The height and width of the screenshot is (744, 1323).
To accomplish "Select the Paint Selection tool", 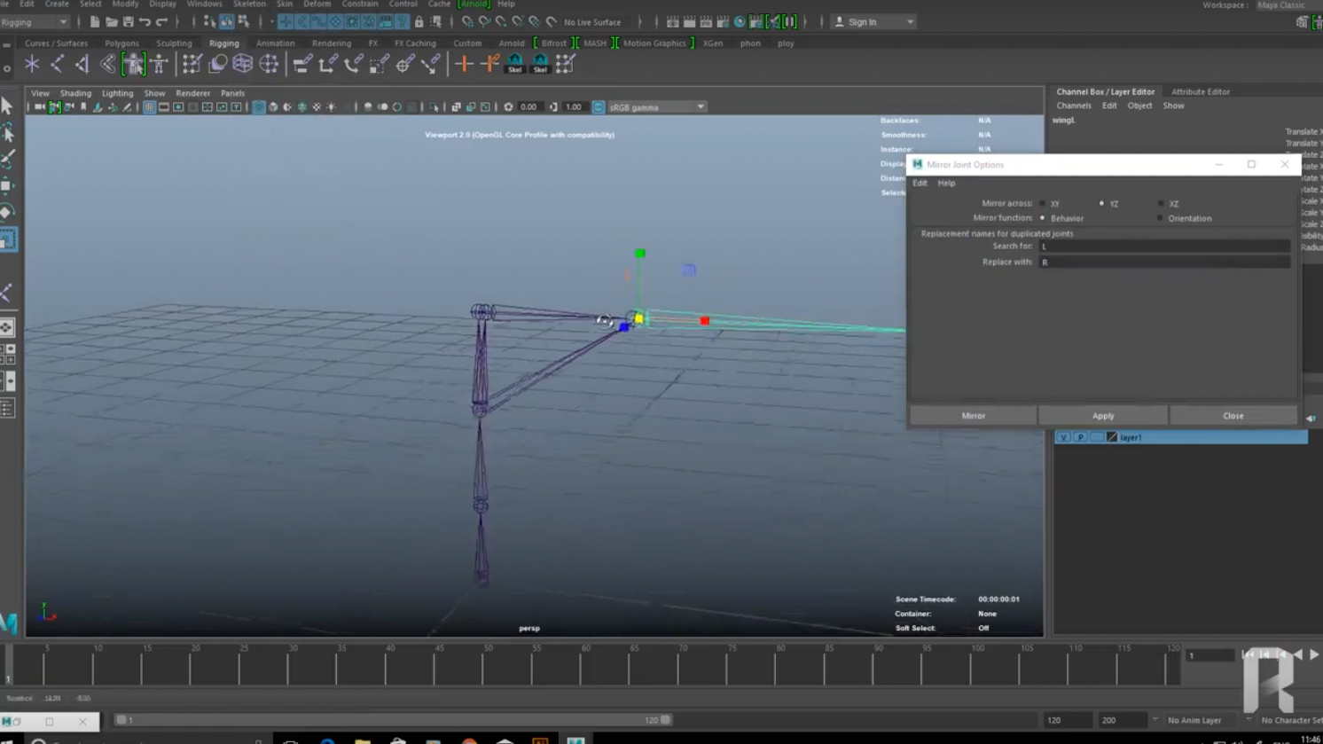I will [8, 160].
